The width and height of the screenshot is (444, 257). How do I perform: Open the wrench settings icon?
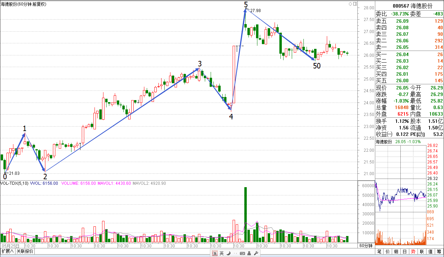[255, 254]
